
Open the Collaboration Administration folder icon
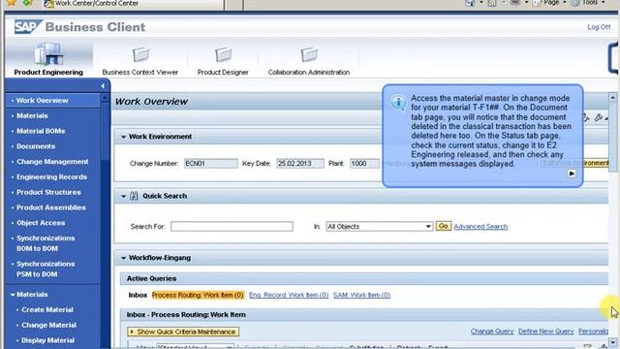(x=309, y=54)
